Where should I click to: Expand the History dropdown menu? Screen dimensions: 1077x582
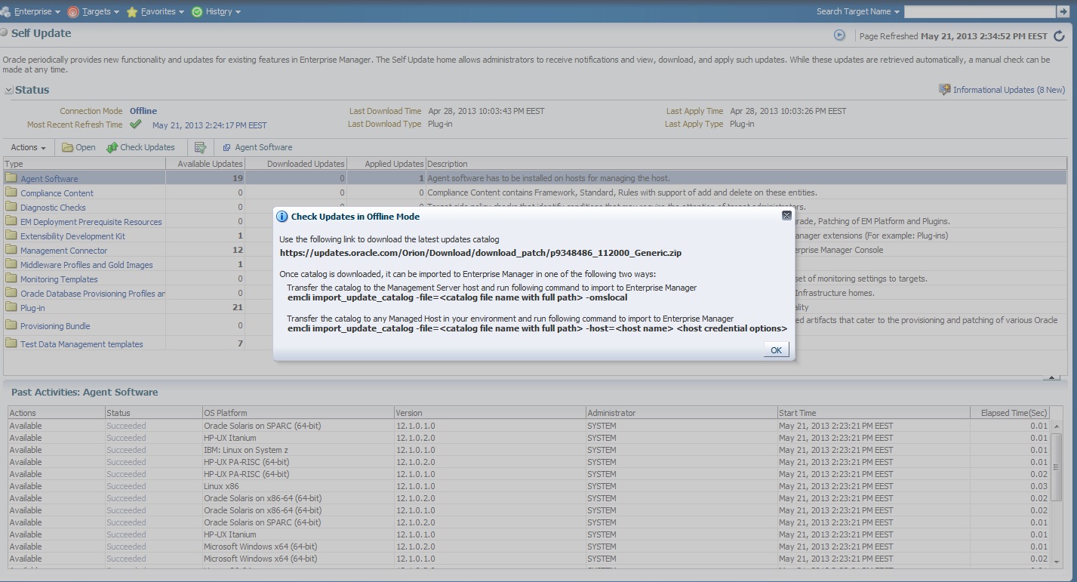pyautogui.click(x=217, y=11)
